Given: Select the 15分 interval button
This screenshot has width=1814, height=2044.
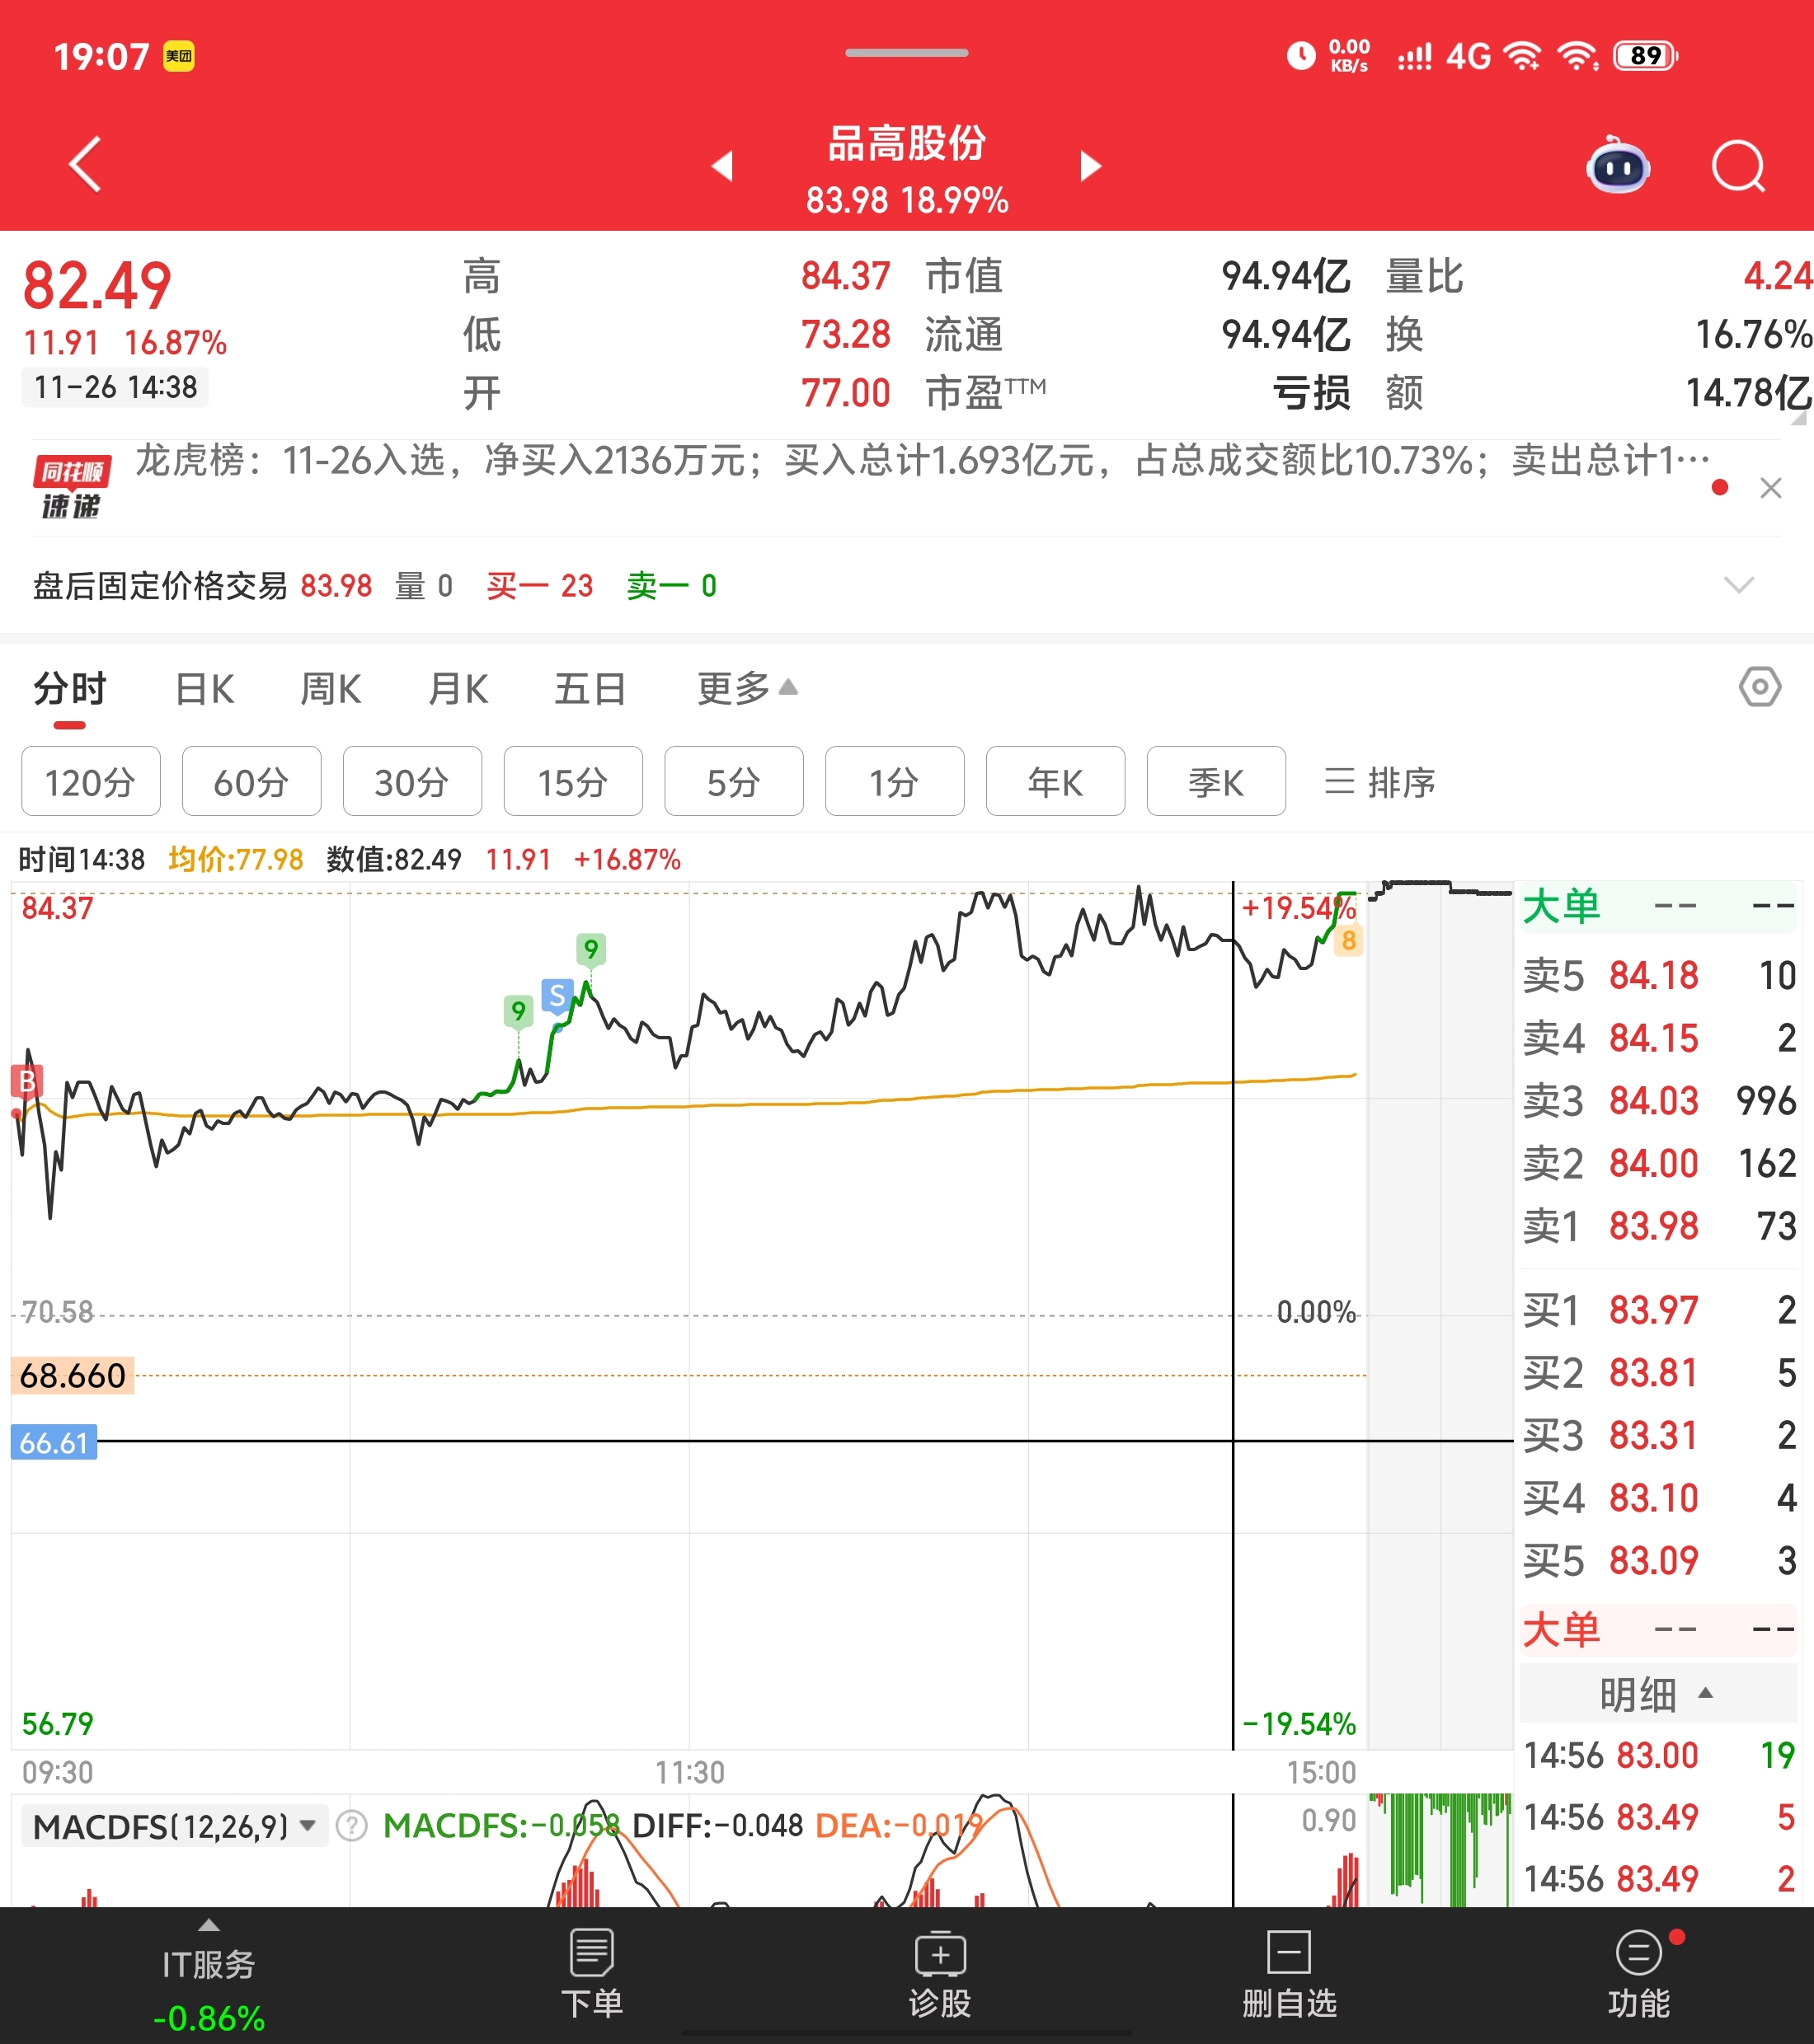Looking at the screenshot, I should [572, 781].
